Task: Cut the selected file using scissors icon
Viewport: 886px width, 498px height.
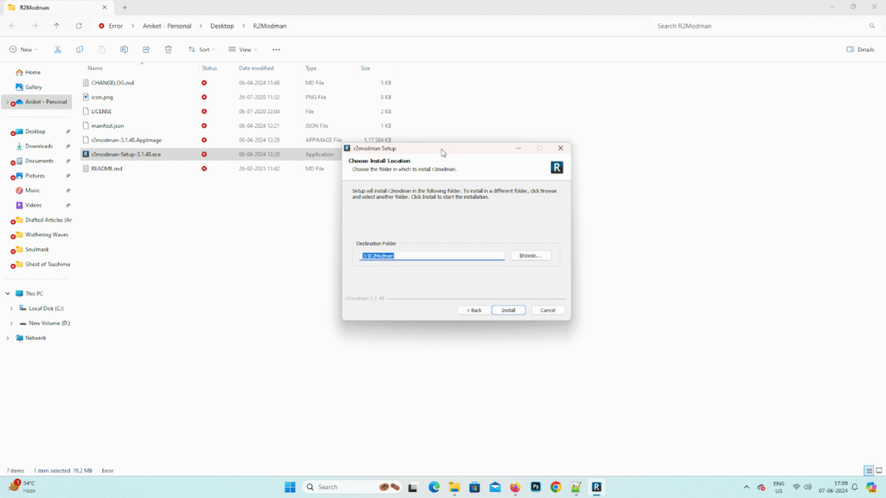Action: click(x=58, y=49)
